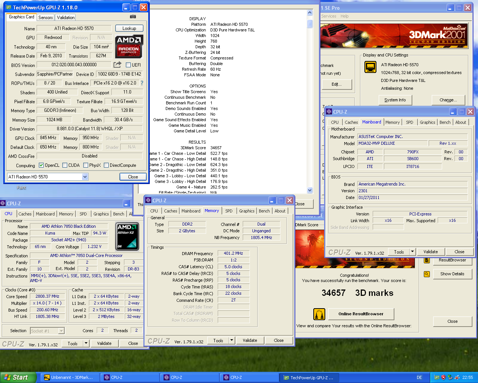Click the CPU-Z Memory window title icon

point(148,200)
